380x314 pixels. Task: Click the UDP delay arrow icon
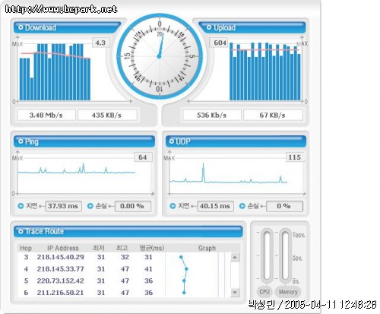point(173,206)
